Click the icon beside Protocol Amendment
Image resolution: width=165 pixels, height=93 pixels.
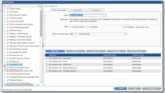pos(7,21)
